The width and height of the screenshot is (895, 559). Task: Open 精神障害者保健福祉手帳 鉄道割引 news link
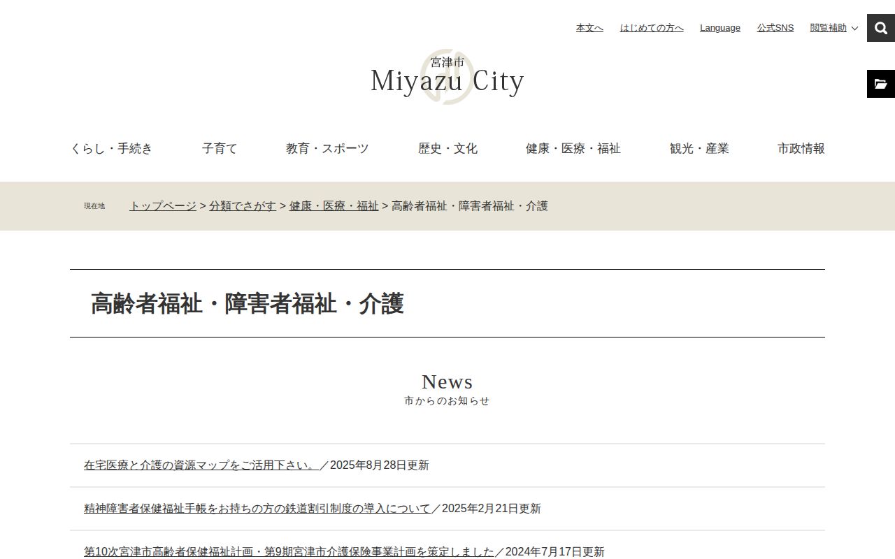pos(257,509)
